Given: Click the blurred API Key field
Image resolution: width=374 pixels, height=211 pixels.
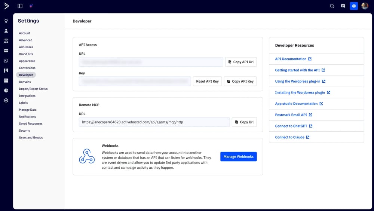Looking at the screenshot, I should 135,81.
